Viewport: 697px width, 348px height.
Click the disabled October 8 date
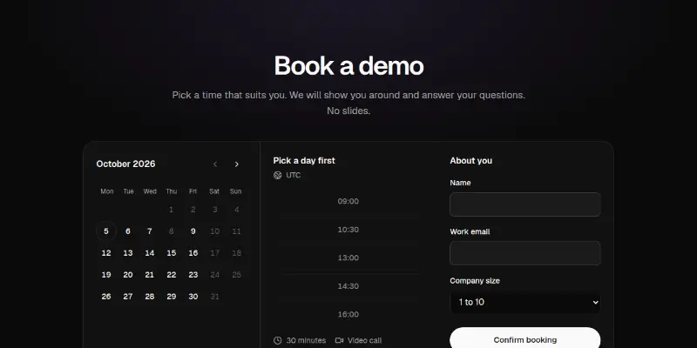point(172,231)
